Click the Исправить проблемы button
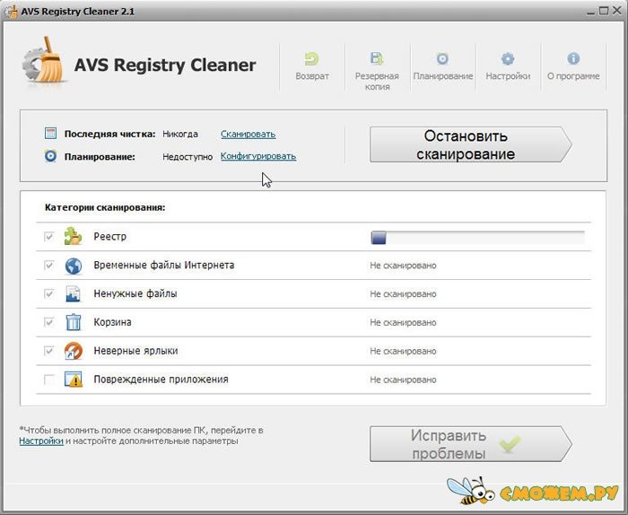Image resolution: width=628 pixels, height=515 pixels. point(468,444)
